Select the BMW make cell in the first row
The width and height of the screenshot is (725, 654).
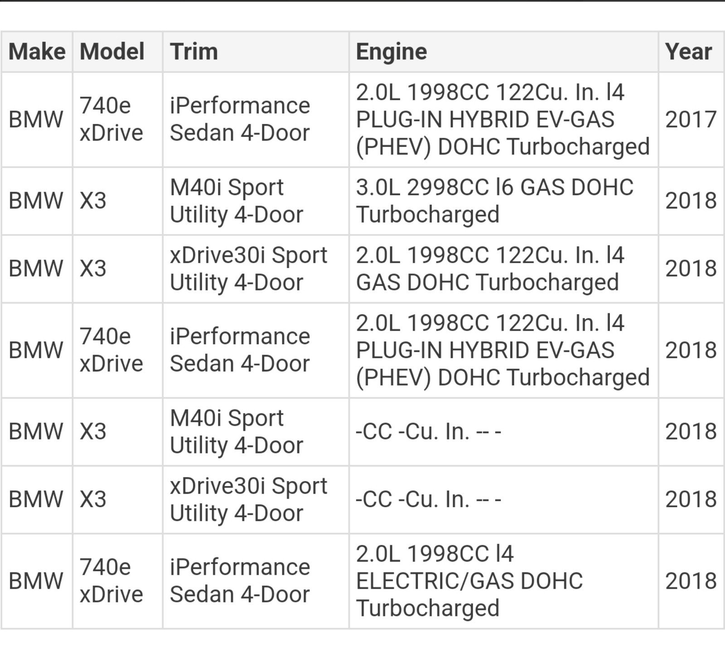37,120
